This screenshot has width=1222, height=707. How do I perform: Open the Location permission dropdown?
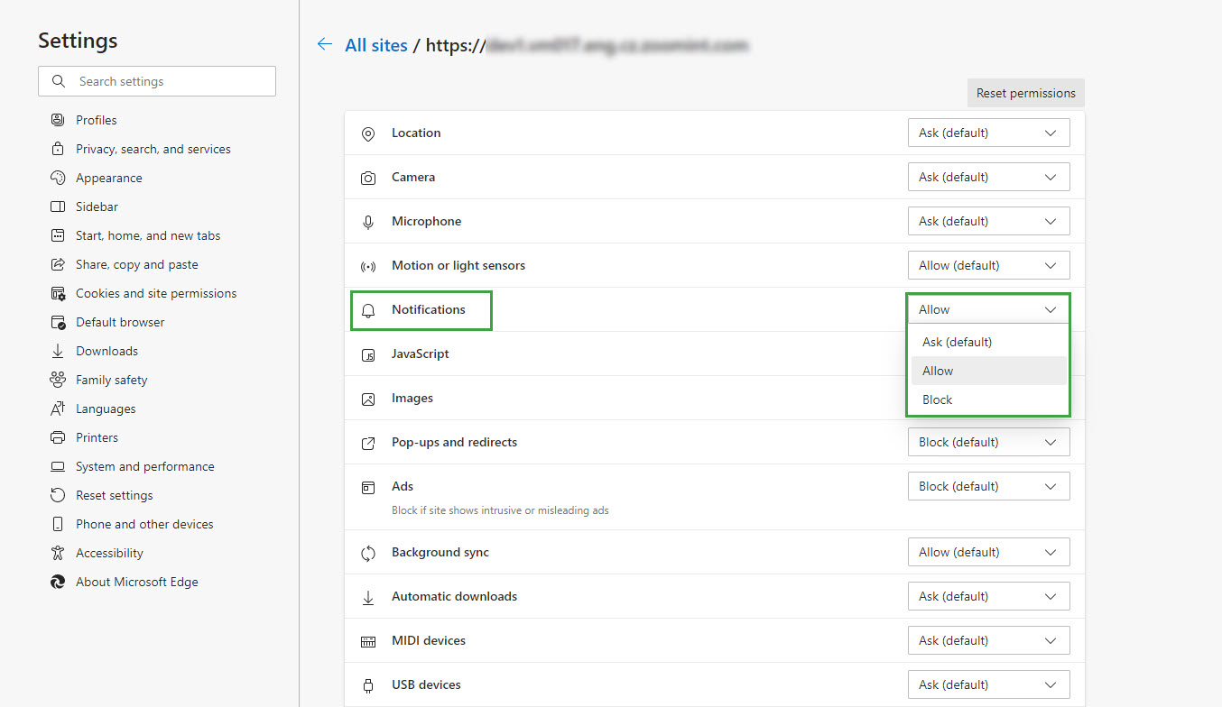988,133
